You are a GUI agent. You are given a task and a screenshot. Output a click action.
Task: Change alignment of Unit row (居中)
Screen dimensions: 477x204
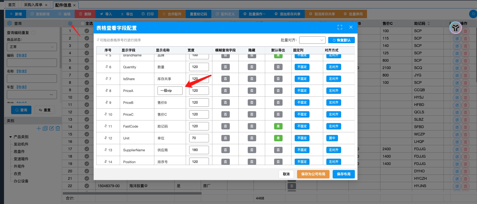pyautogui.click(x=332, y=138)
